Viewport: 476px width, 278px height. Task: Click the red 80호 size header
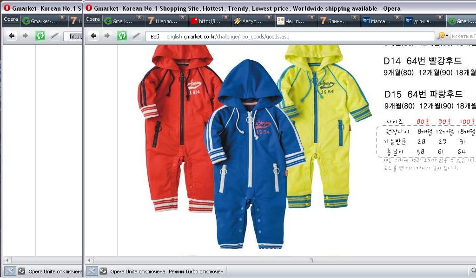click(x=423, y=121)
